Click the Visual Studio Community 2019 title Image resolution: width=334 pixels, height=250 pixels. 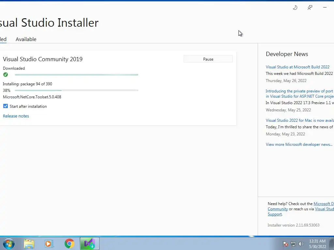(x=43, y=59)
